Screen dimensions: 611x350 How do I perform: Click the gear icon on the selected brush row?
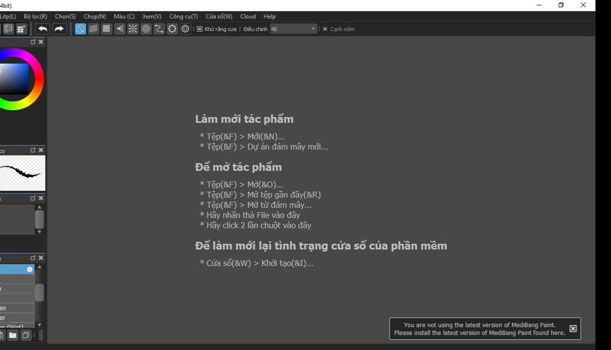[x=30, y=270]
